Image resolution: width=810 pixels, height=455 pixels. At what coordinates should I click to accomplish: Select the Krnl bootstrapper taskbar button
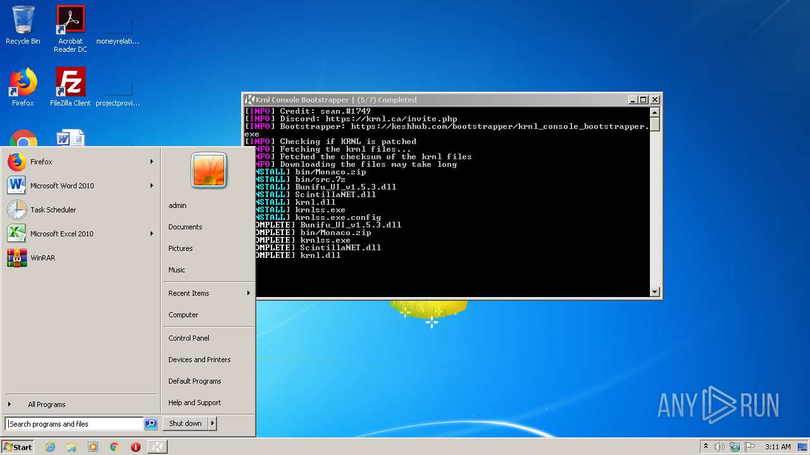[158, 447]
